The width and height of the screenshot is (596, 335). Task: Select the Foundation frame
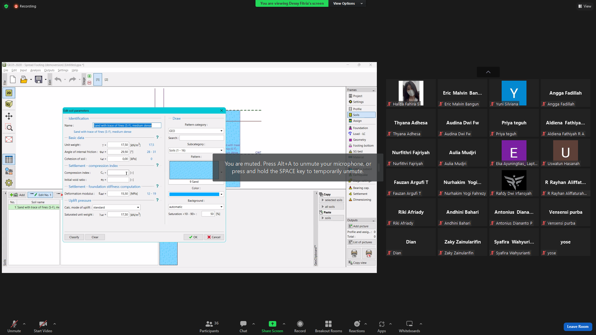tap(361, 128)
